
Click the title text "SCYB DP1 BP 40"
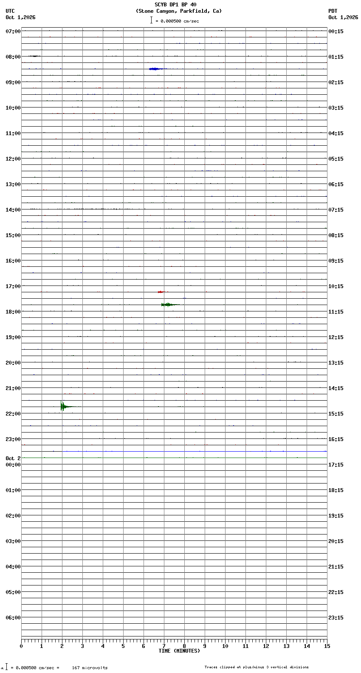[x=175, y=5]
